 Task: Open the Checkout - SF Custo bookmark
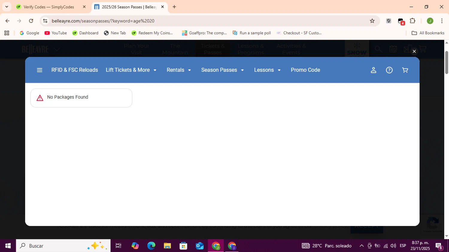[x=299, y=33]
